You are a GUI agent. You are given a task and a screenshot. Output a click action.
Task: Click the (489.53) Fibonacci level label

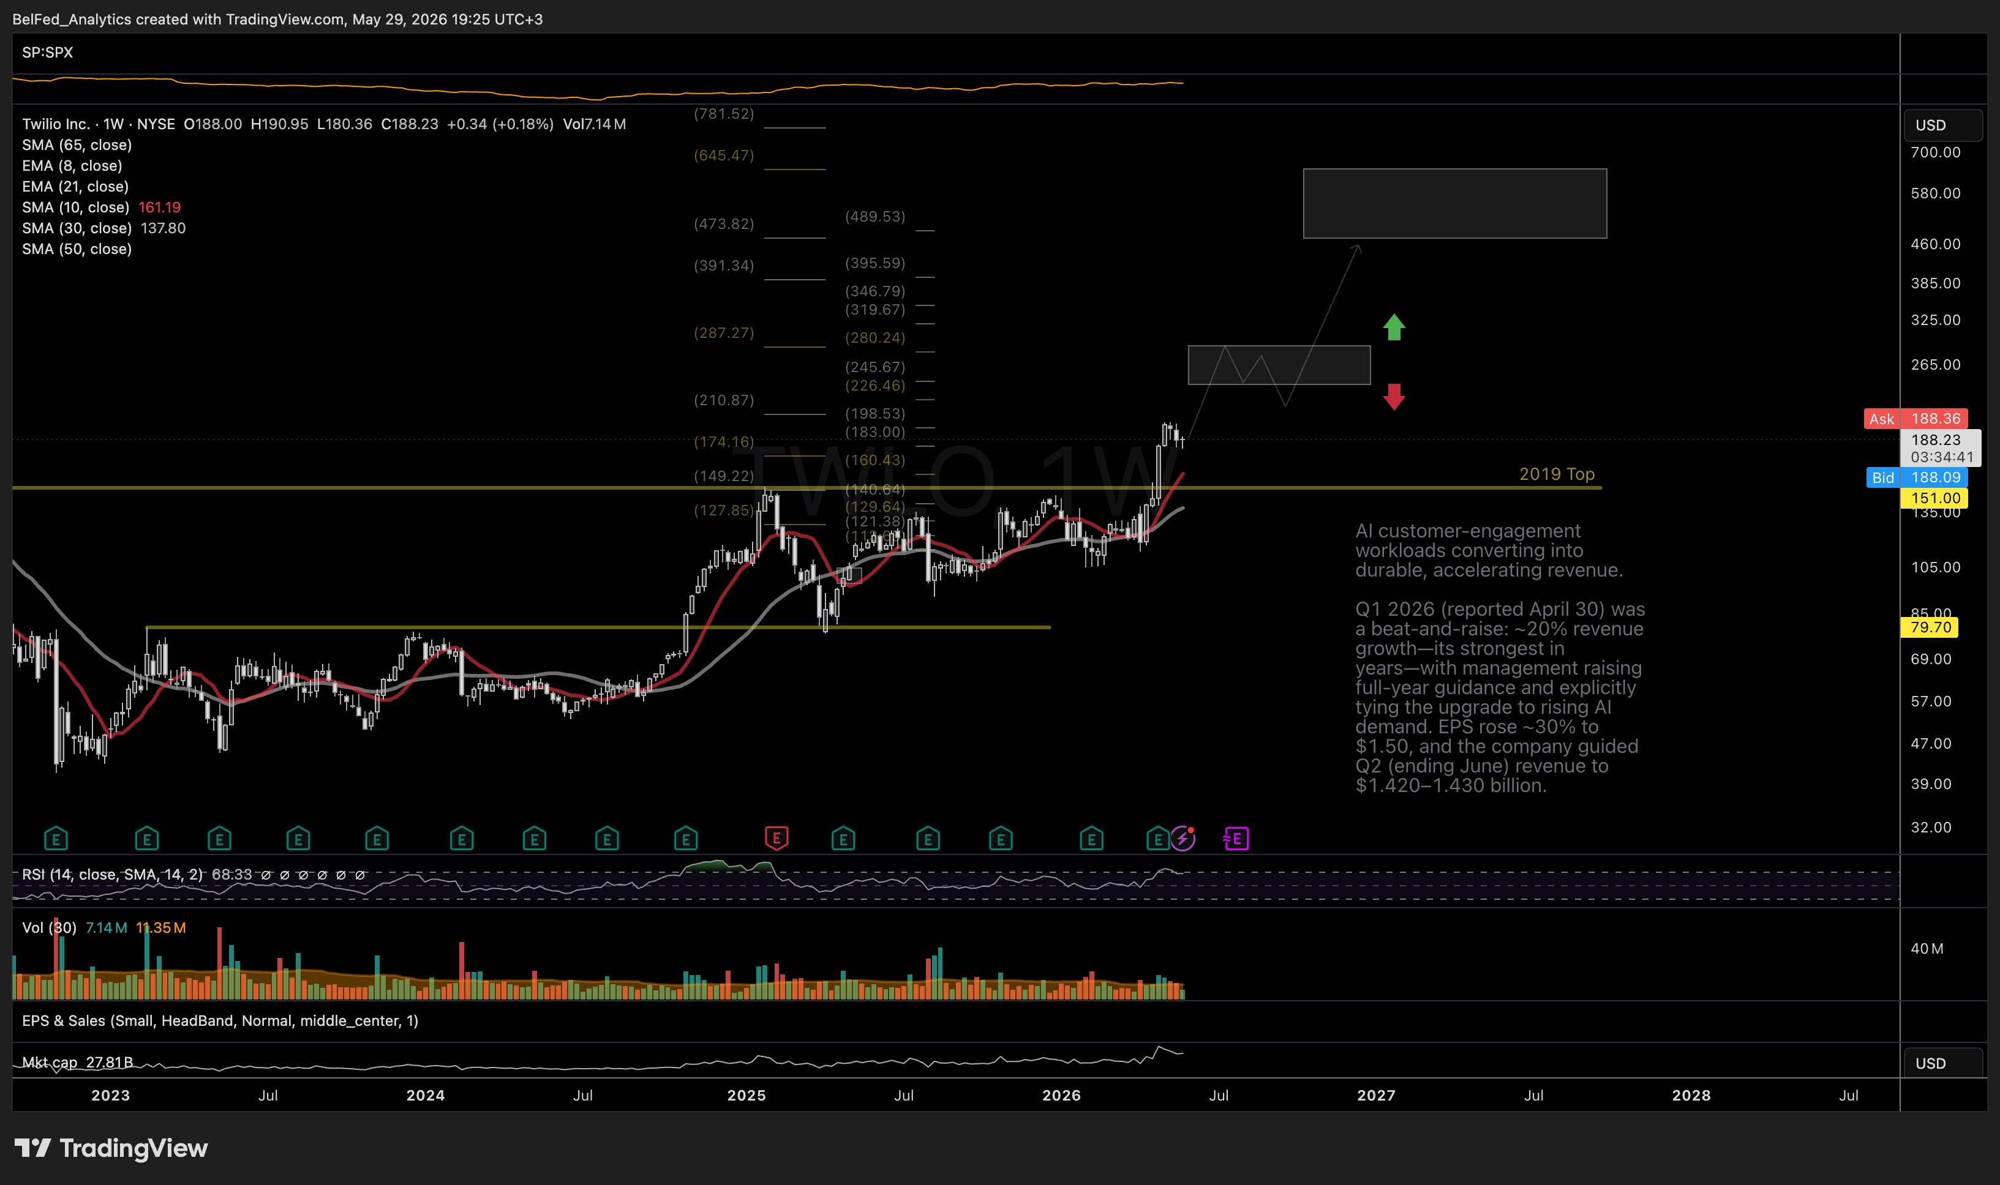pyautogui.click(x=876, y=217)
